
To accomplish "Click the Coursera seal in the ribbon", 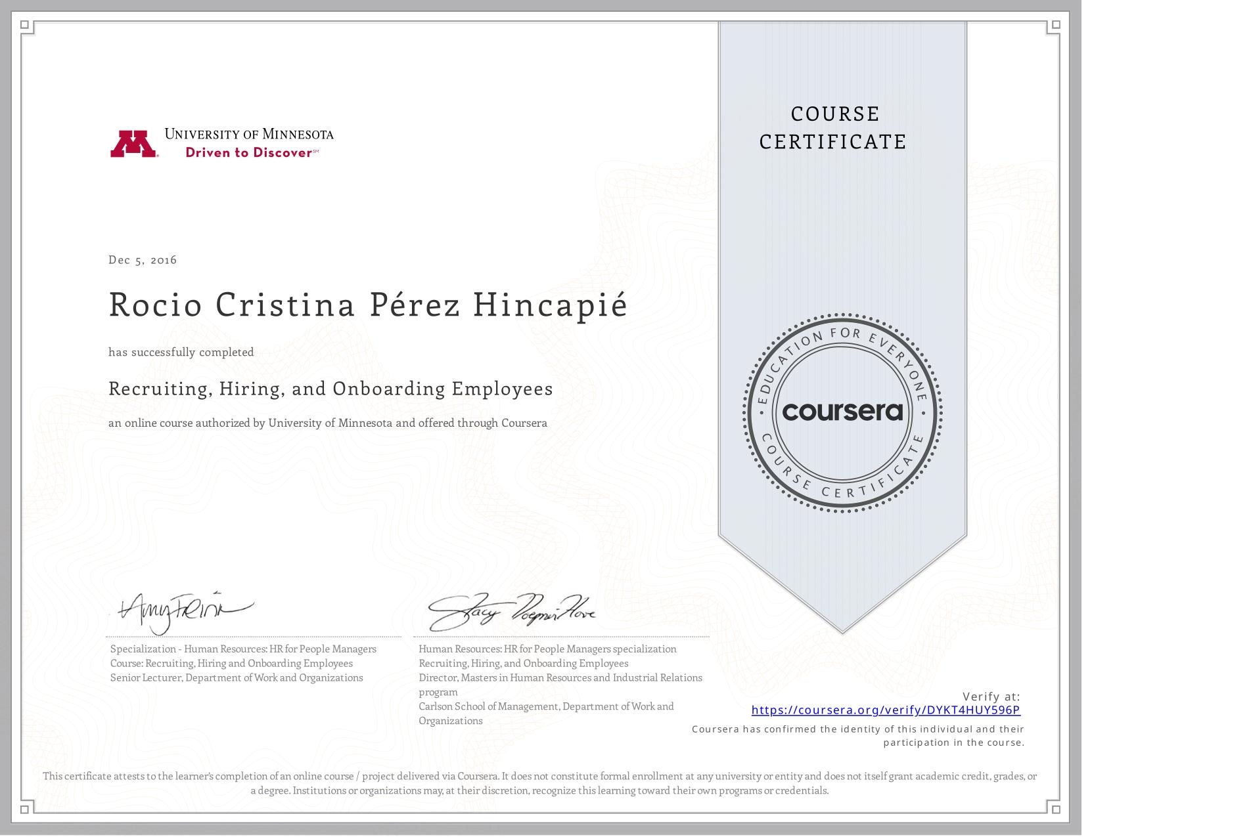I will (x=843, y=412).
